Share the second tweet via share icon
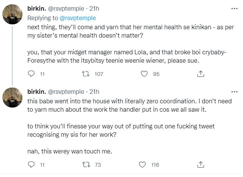 pyautogui.click(x=201, y=164)
